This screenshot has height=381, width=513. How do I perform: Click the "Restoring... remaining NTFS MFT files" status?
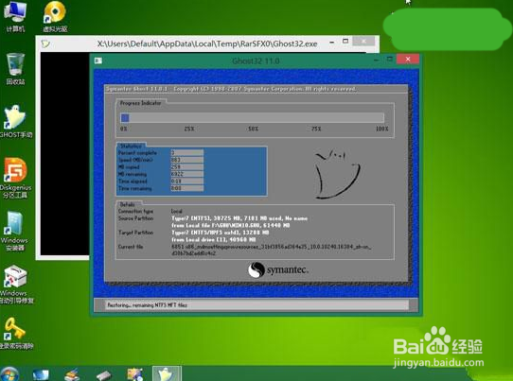point(148,304)
